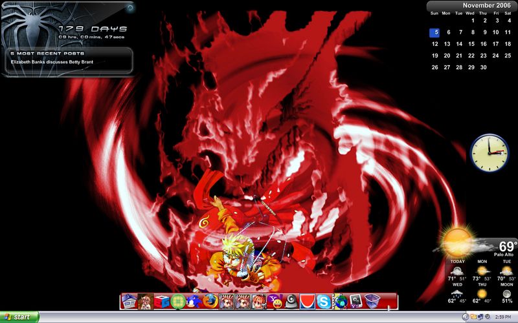Click the Windows Start button
Screen dimensions: 518x323
click(x=19, y=317)
